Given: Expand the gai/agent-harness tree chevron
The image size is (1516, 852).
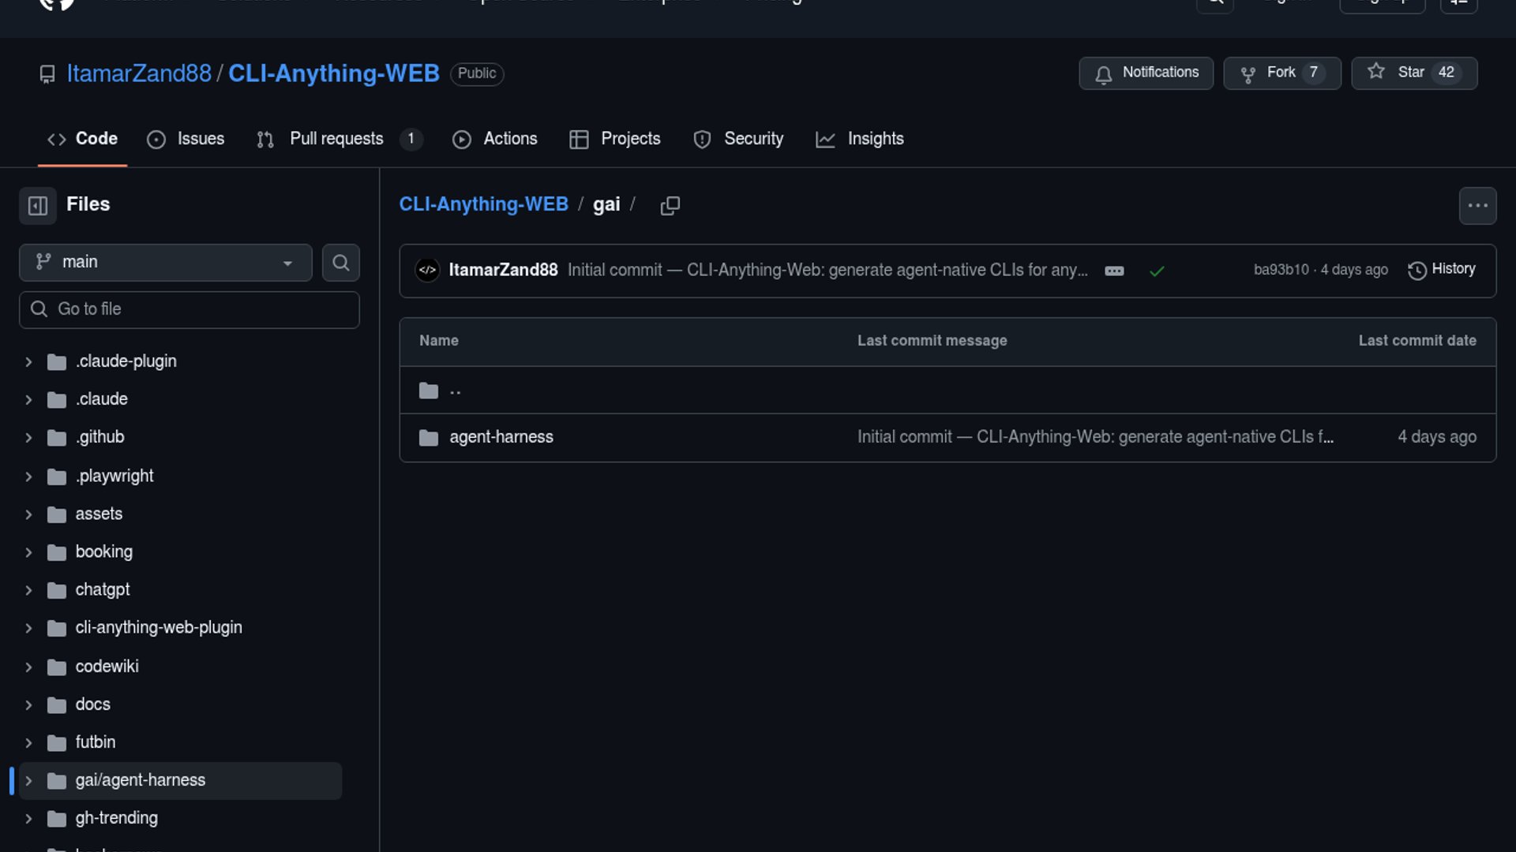Looking at the screenshot, I should tap(28, 781).
